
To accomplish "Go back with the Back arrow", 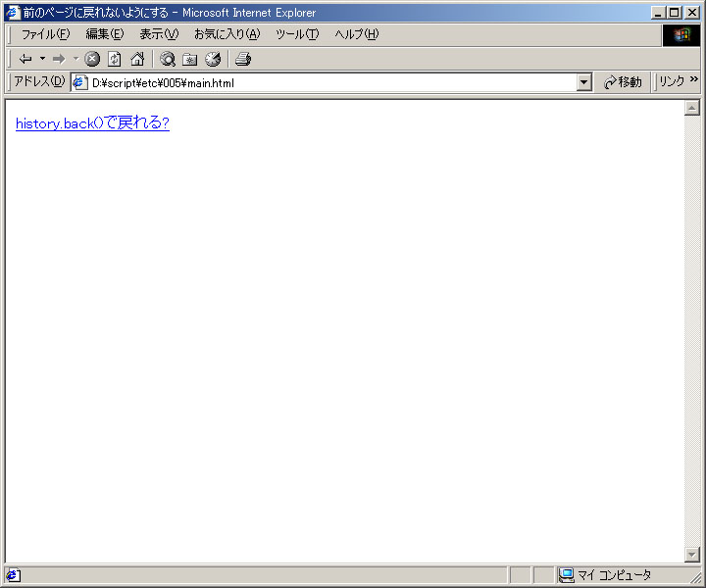I will 25,59.
